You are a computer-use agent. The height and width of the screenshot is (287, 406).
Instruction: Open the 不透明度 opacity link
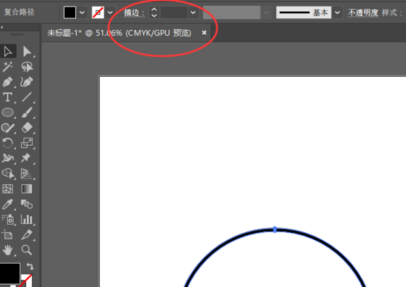pos(363,12)
